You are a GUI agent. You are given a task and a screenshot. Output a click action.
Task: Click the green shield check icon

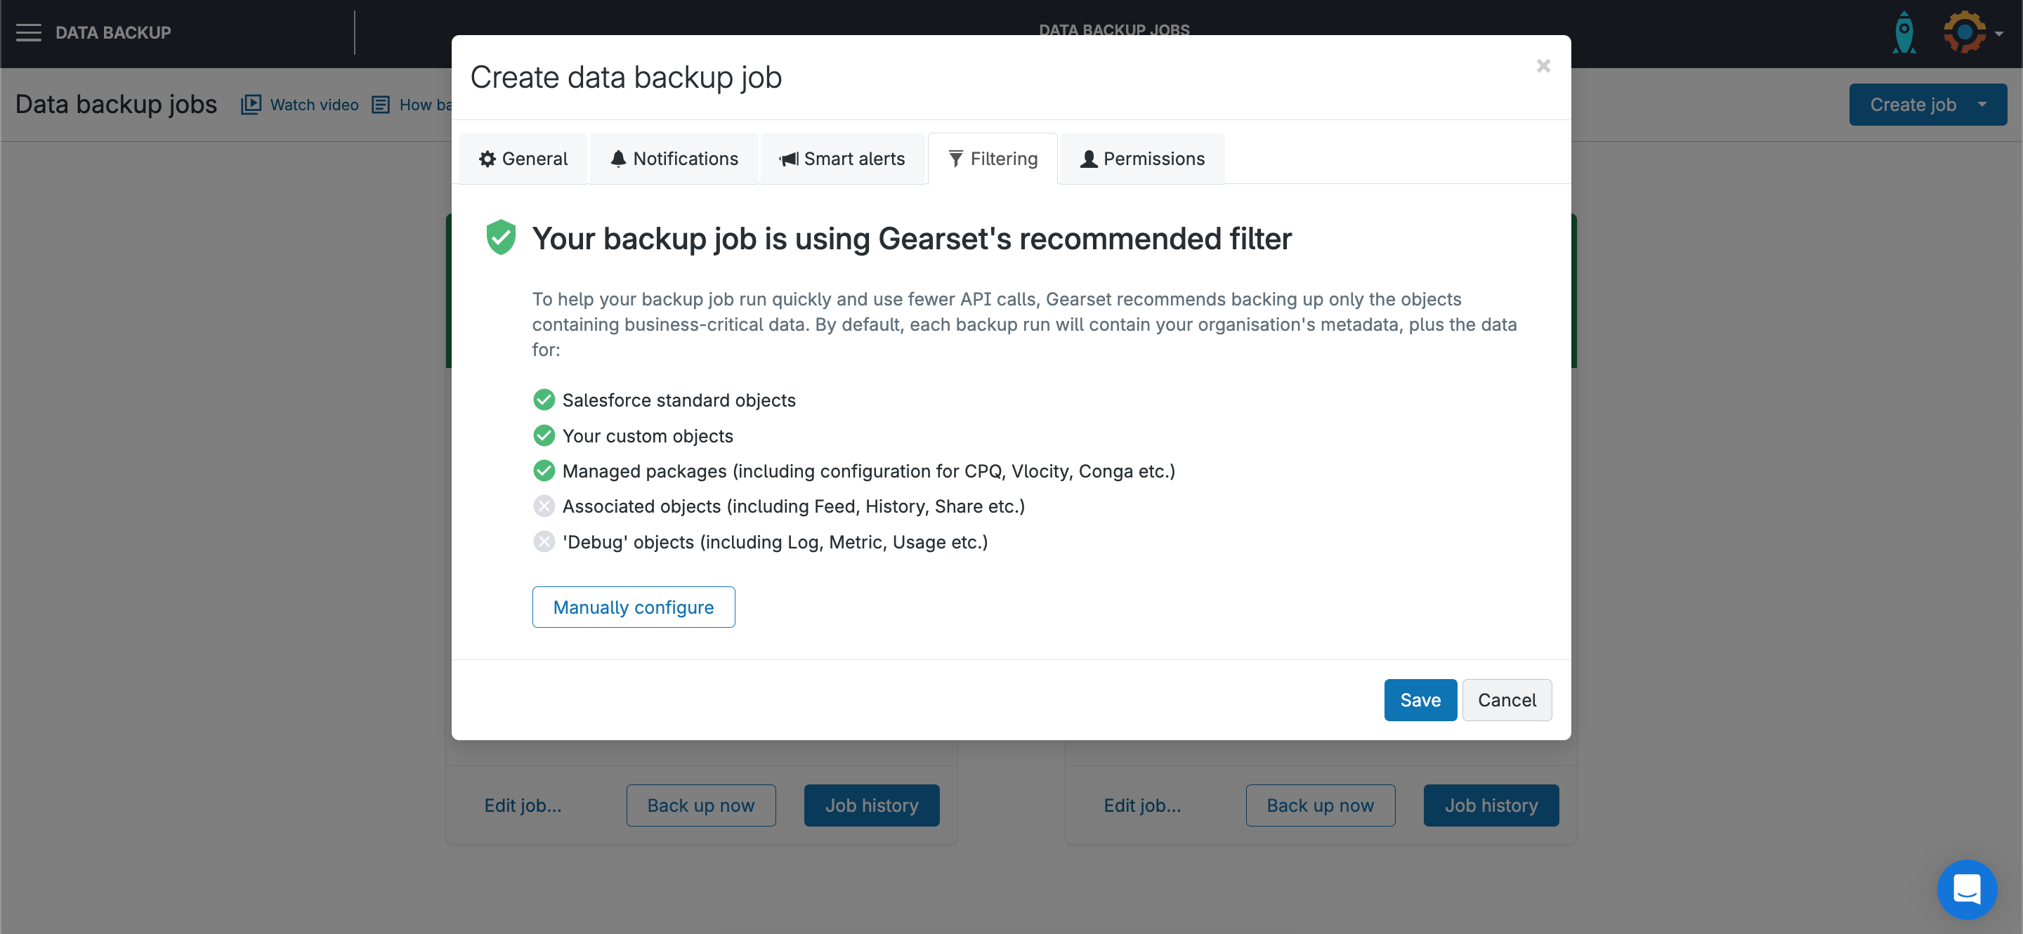[500, 237]
